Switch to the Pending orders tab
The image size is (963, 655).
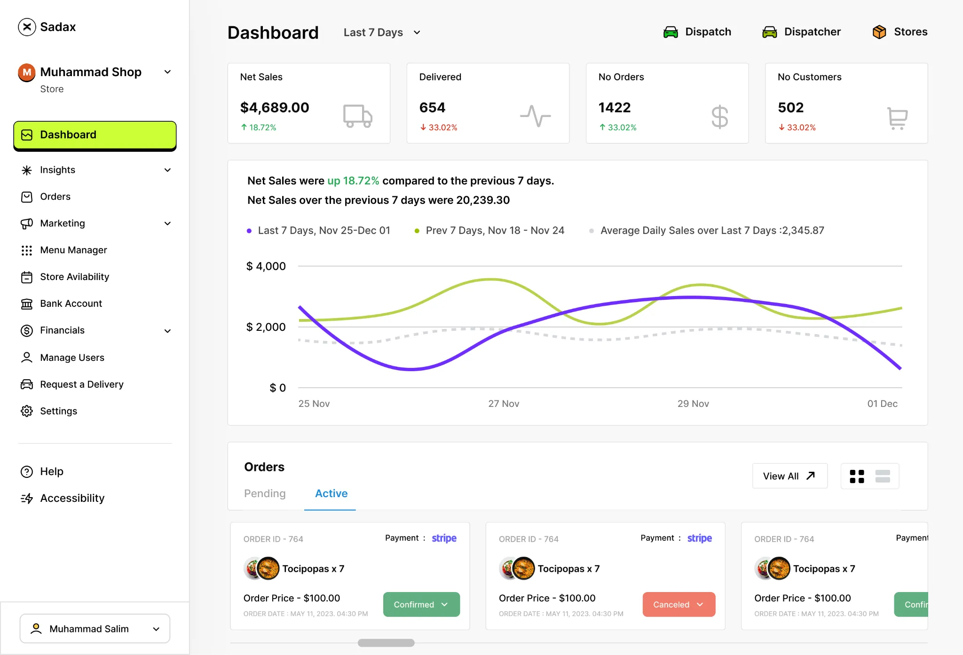pyautogui.click(x=265, y=493)
